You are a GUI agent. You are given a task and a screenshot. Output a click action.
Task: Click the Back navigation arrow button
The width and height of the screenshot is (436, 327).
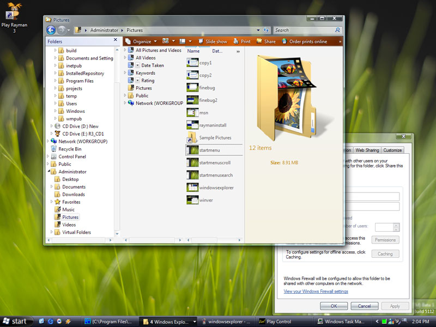point(51,31)
